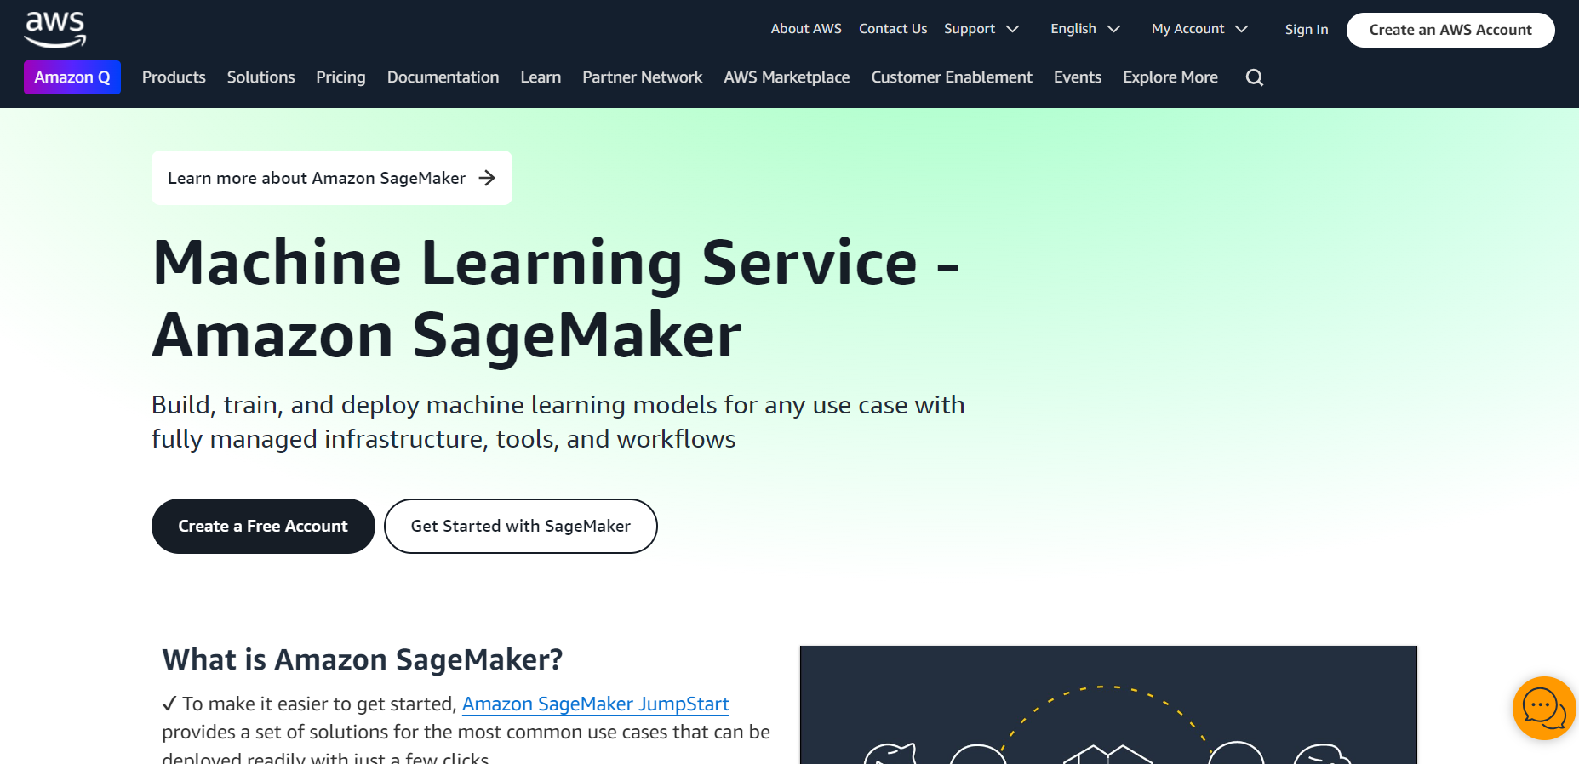1579x764 pixels.
Task: Expand the My Account dropdown
Action: coord(1199,29)
